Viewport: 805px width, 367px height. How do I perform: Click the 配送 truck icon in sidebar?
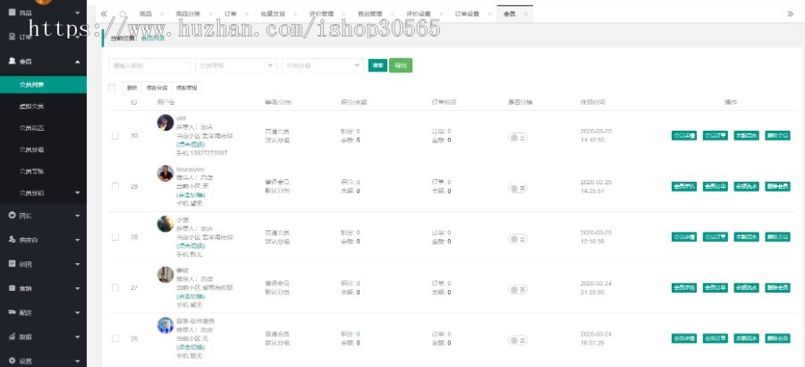click(13, 312)
